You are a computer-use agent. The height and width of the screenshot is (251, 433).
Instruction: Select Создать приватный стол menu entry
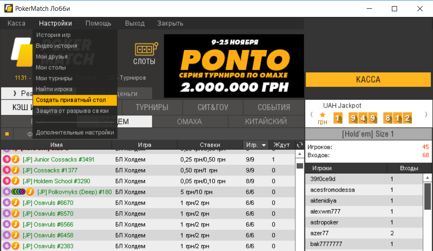(x=75, y=100)
